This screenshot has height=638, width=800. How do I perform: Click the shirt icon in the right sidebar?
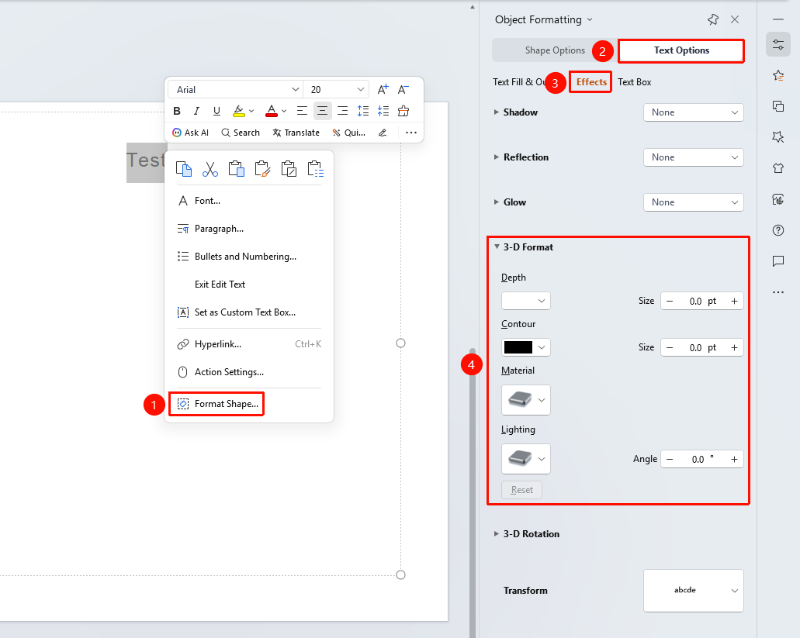point(778,168)
